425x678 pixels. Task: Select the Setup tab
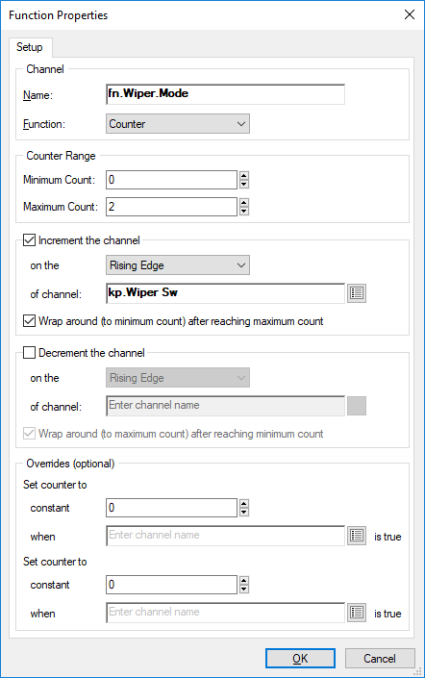click(30, 47)
